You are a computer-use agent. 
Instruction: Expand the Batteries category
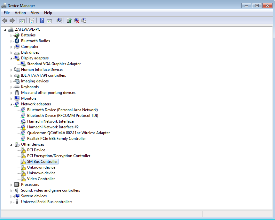pos(12,35)
